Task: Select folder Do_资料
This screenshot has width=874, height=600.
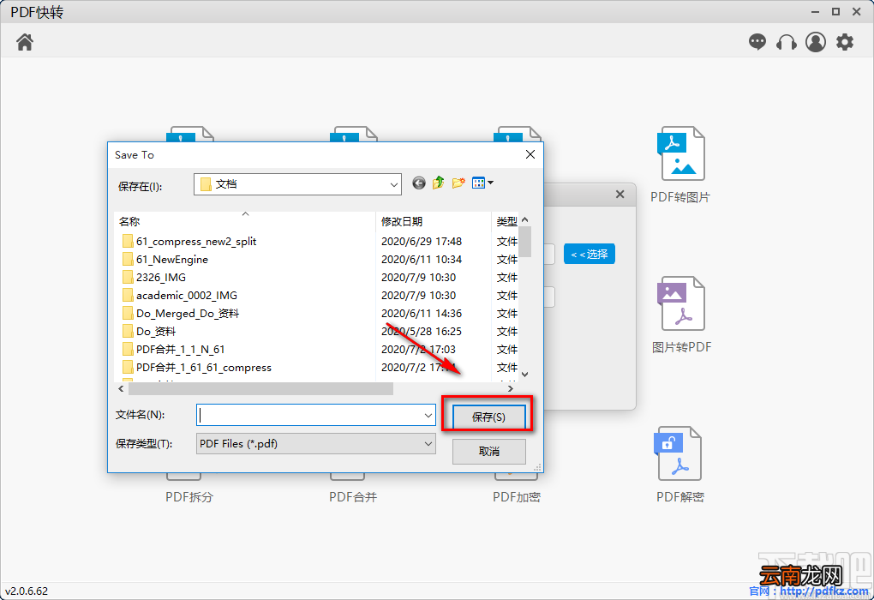Action: (149, 331)
